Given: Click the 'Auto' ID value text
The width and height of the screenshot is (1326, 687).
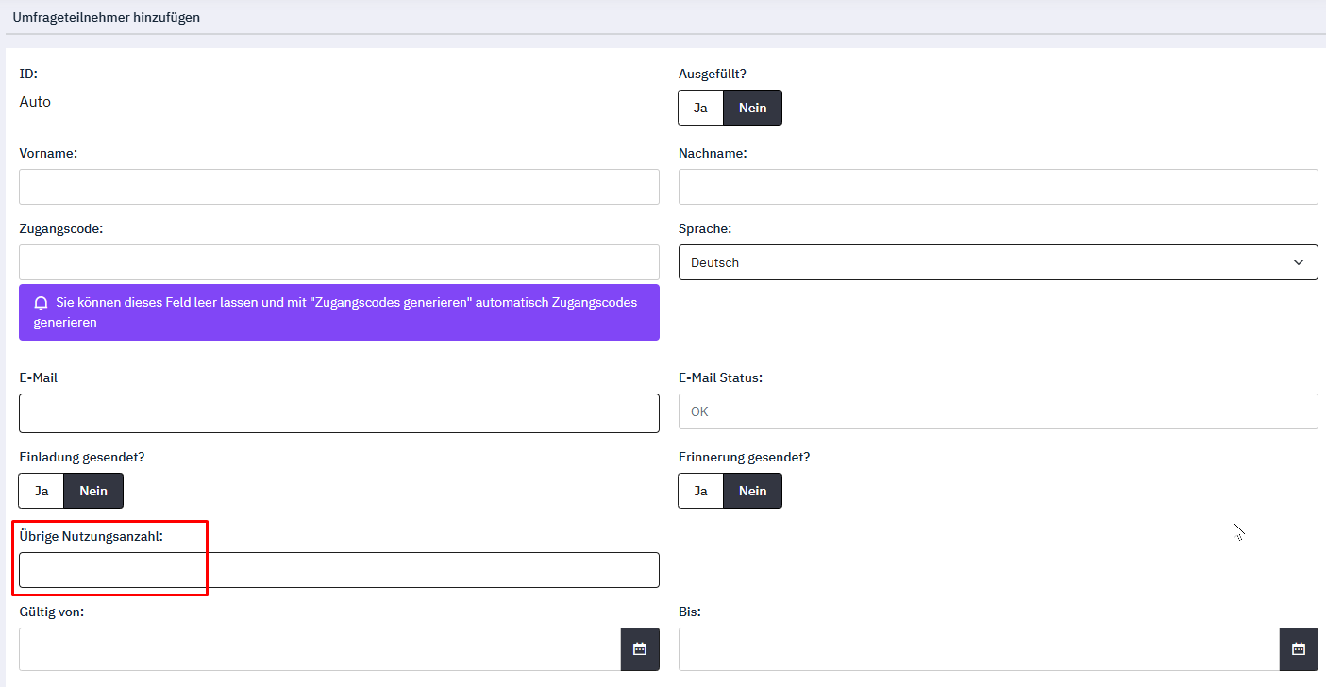Looking at the screenshot, I should [x=35, y=102].
